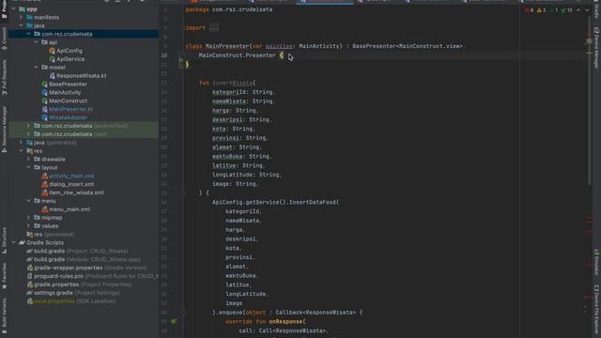Image resolution: width=601 pixels, height=338 pixels.
Task: Expand the values folder
Action: coord(28,226)
